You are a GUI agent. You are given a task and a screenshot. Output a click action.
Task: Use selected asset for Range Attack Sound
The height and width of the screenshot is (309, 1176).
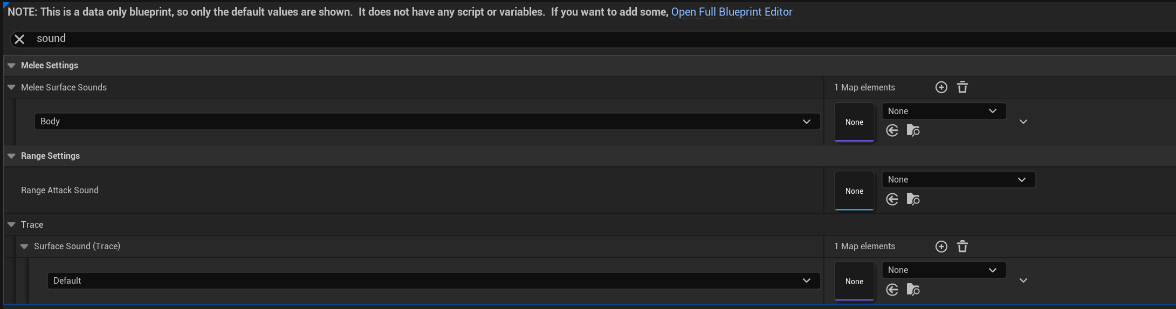click(892, 199)
